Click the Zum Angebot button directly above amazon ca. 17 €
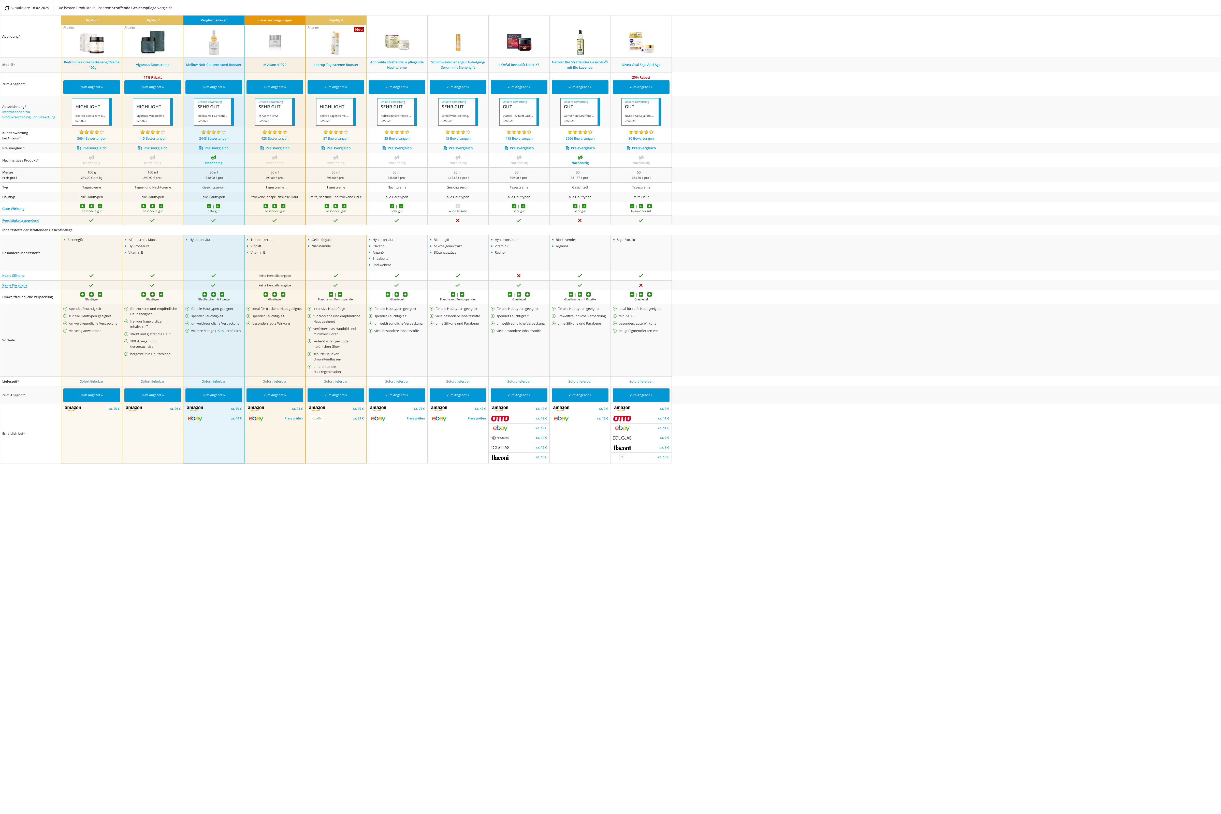This screenshot has height=814, width=1221. pos(519,395)
